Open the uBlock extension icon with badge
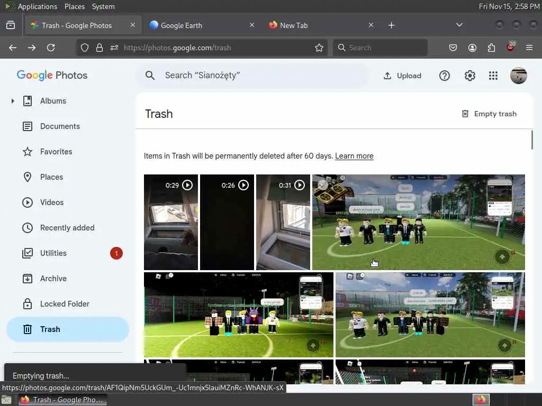The image size is (542, 406). (511, 47)
